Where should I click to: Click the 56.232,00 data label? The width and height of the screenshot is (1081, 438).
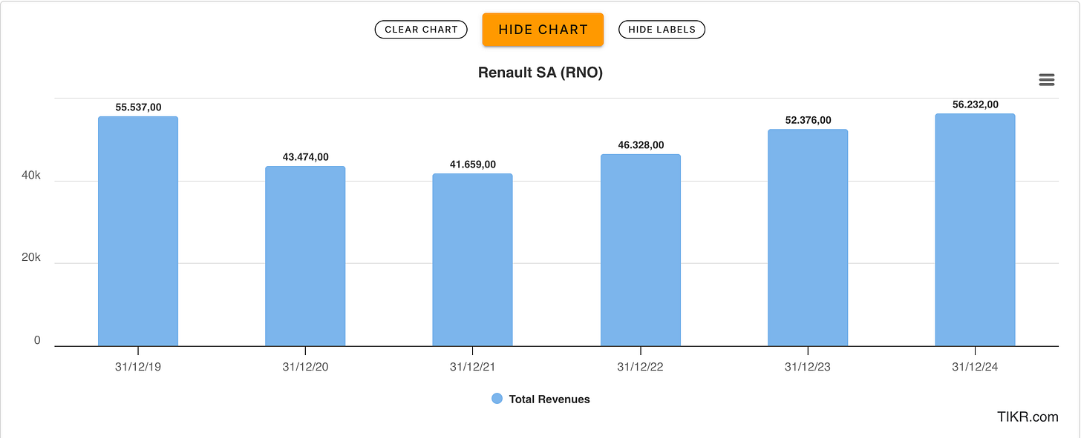[x=975, y=104]
